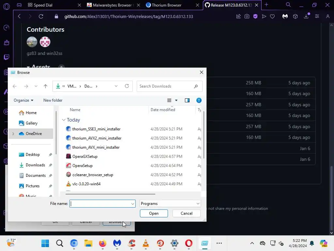
Task: Open Malwarebytes from the taskbar
Action: point(117,243)
